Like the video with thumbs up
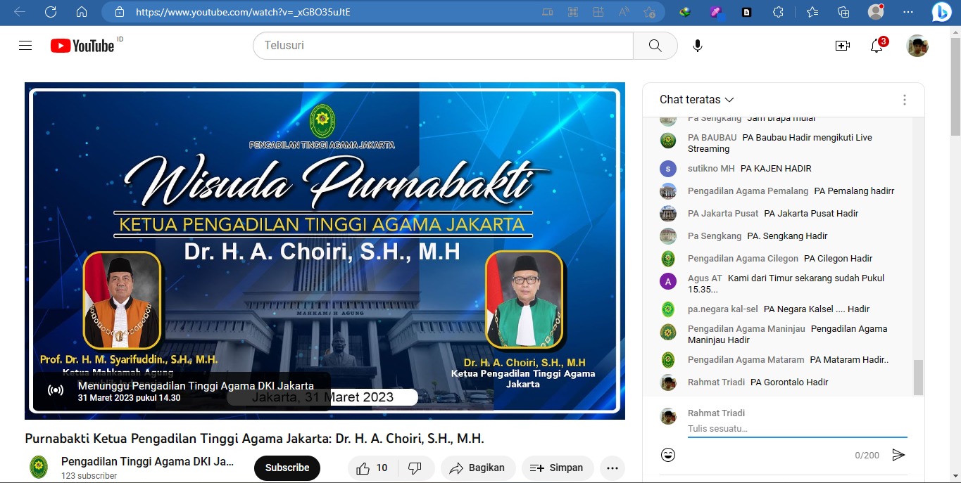Viewport: 961px width, 483px height. pos(372,468)
